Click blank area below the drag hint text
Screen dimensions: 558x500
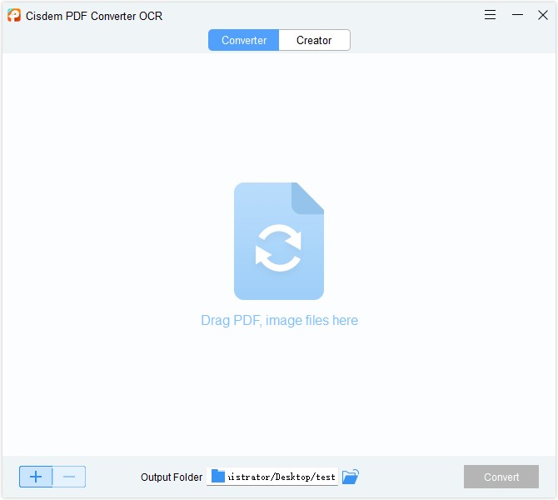coord(279,392)
